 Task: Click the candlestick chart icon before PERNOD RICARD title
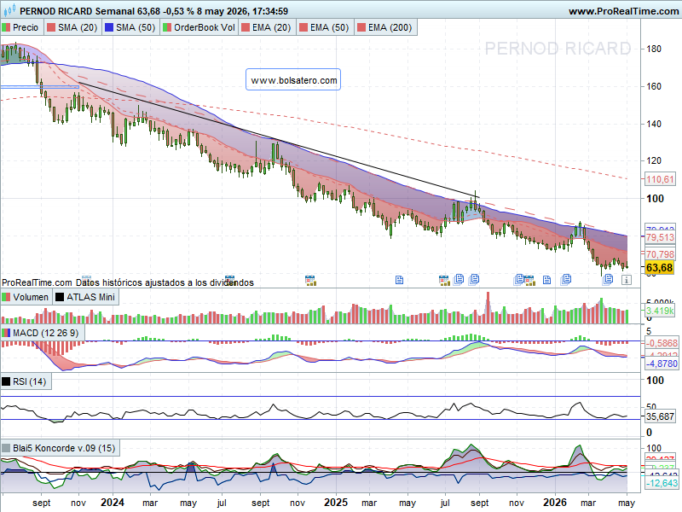pos(9,10)
